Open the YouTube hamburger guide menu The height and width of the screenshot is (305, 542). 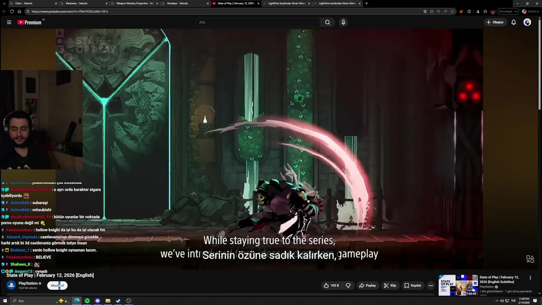[9, 22]
